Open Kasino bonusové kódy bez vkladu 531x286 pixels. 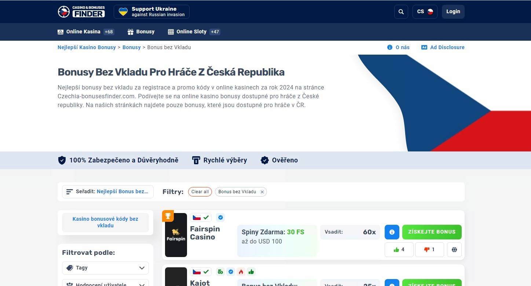[x=105, y=222]
